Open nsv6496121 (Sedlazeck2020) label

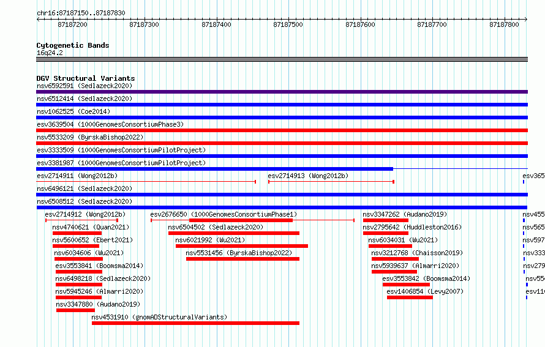tap(85, 188)
